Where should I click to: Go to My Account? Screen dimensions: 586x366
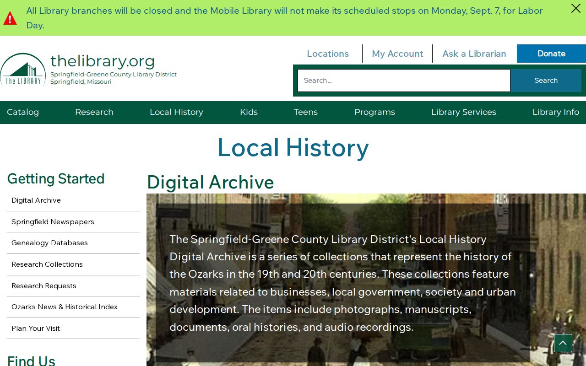click(x=397, y=54)
